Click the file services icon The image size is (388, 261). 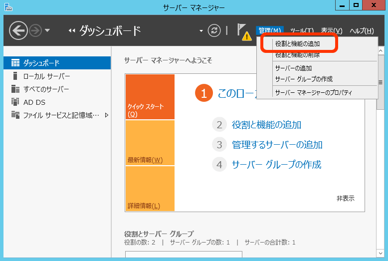15,115
